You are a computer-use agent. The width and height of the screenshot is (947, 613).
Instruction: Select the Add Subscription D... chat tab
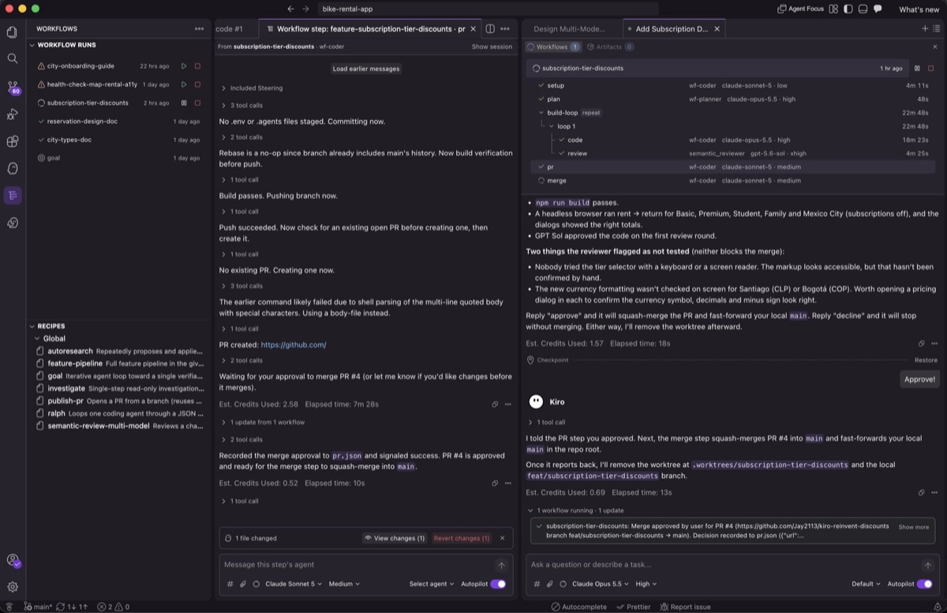(672, 28)
